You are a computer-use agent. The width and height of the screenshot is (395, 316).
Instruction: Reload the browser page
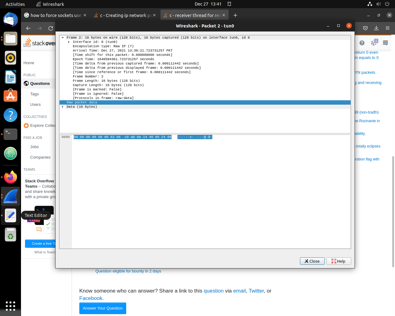(51, 28)
